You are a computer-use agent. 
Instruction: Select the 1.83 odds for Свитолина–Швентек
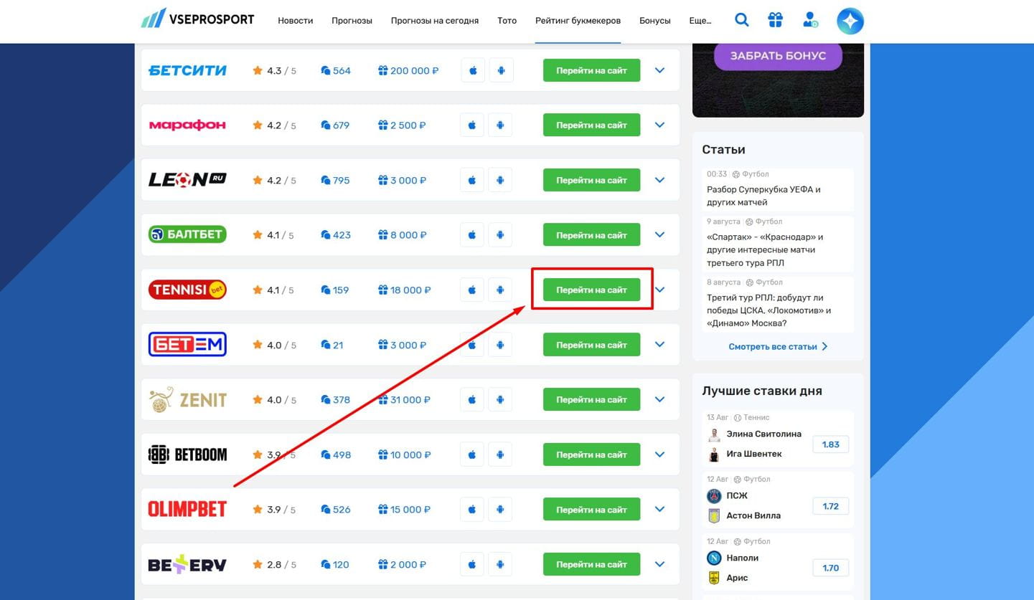[x=831, y=444]
